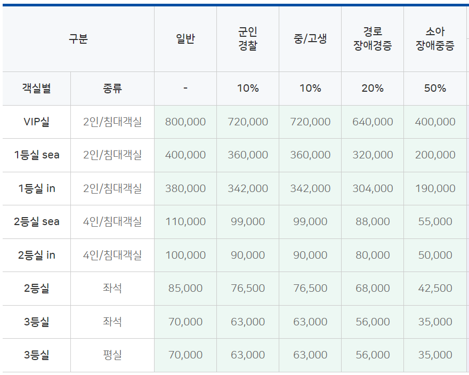Select the 400,000 소아 장애중증 VIP fare
Image resolution: width=469 pixels, height=375 pixels.
(x=434, y=122)
